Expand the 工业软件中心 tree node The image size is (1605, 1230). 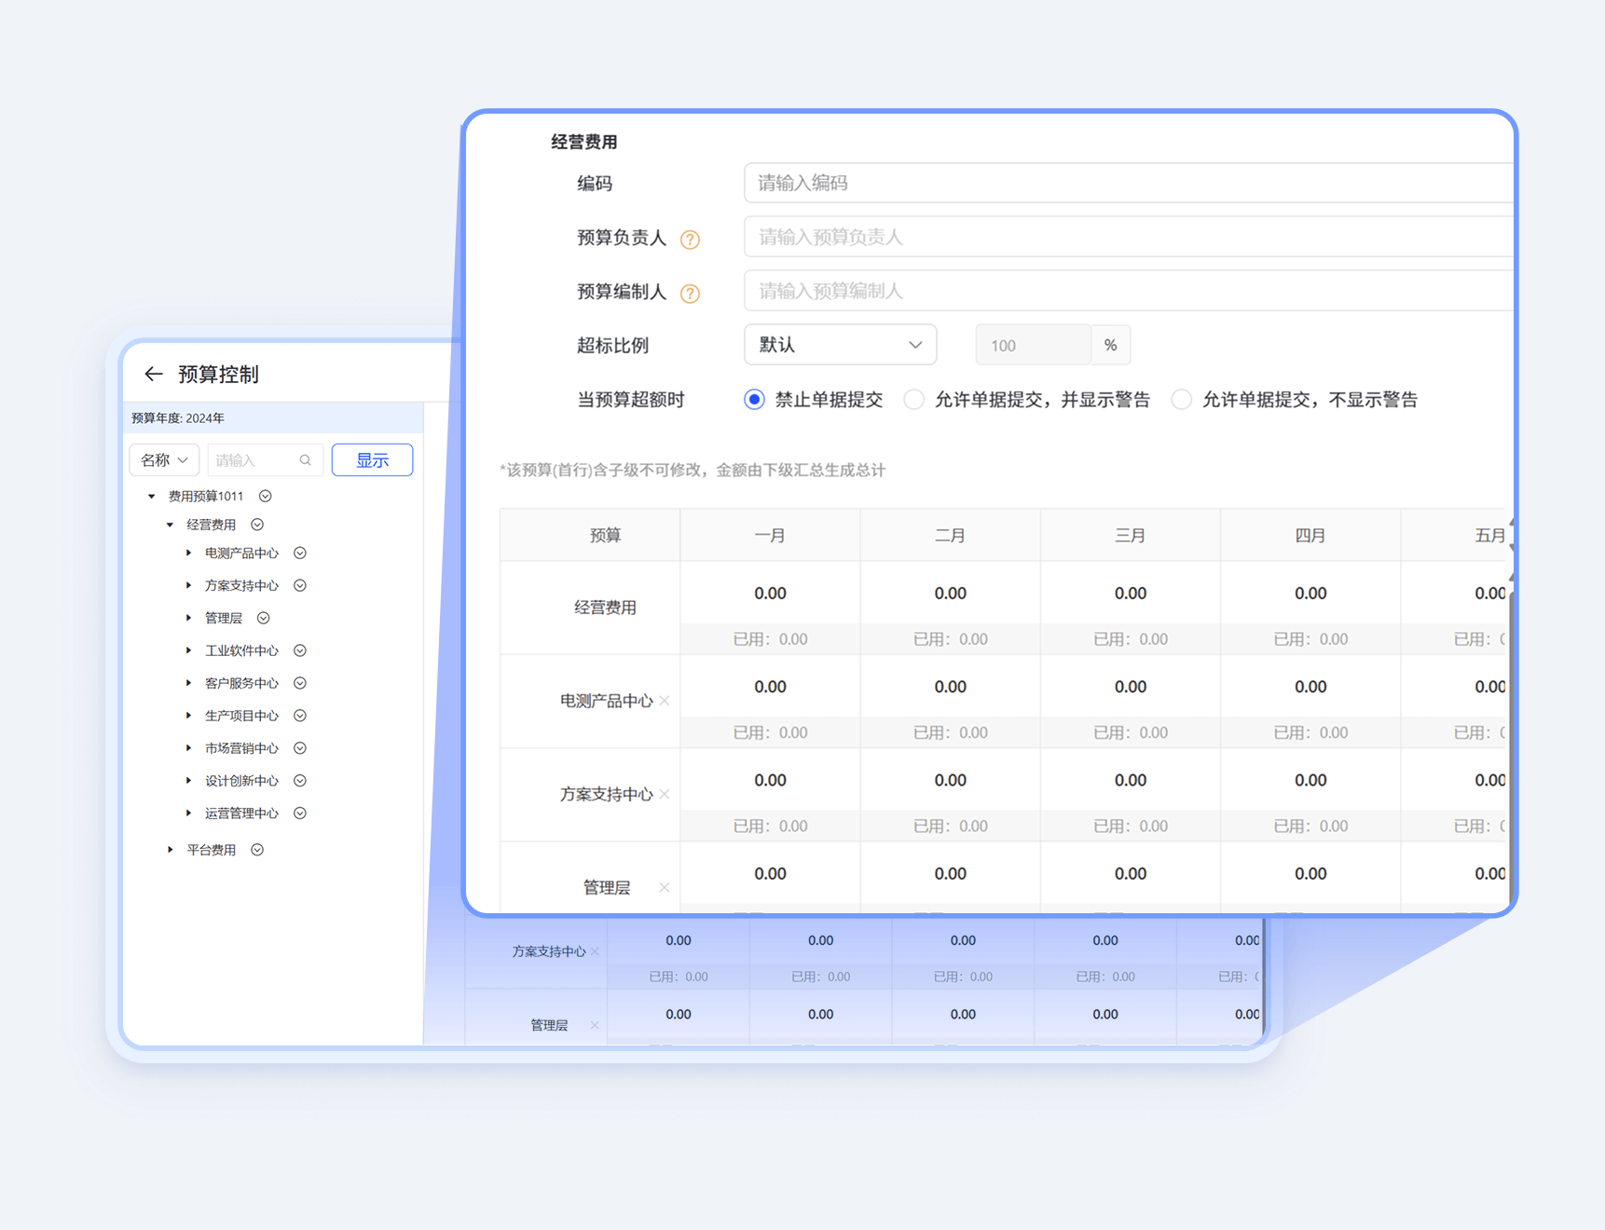[x=189, y=650]
